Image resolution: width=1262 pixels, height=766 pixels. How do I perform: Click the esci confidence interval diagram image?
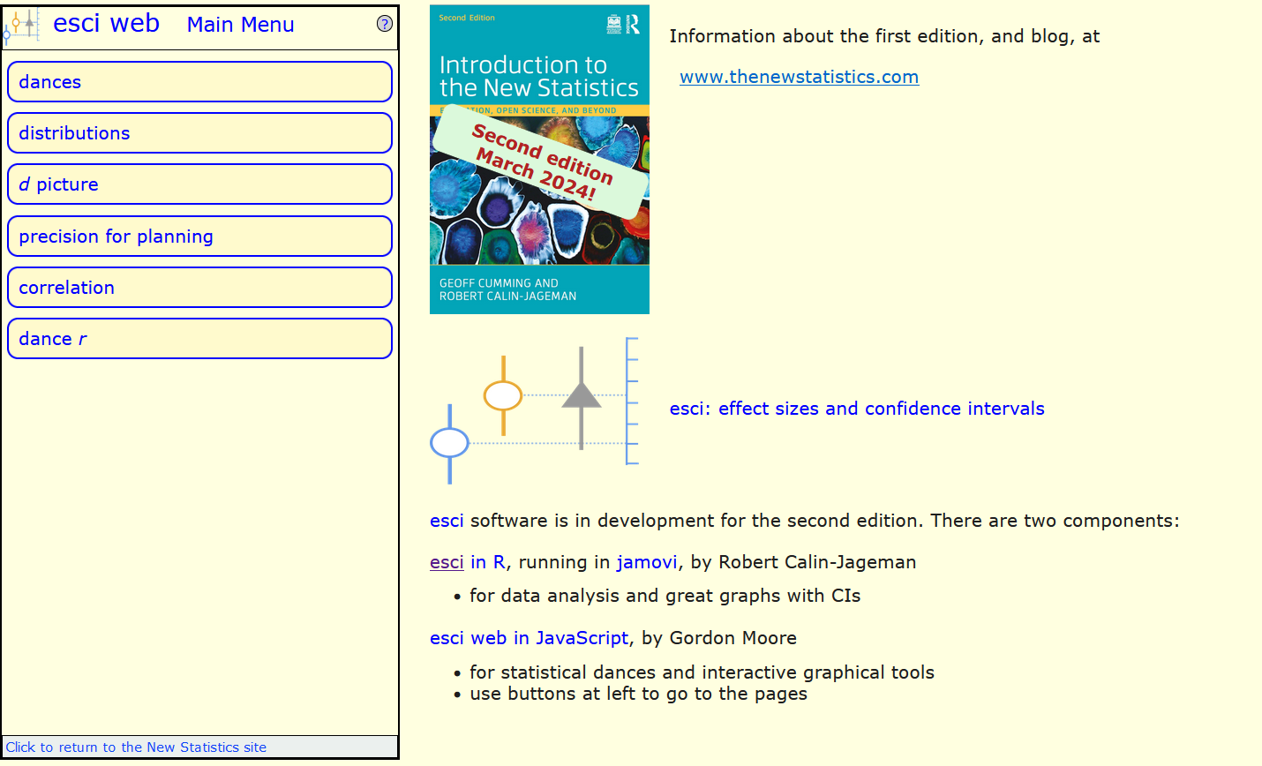535,410
